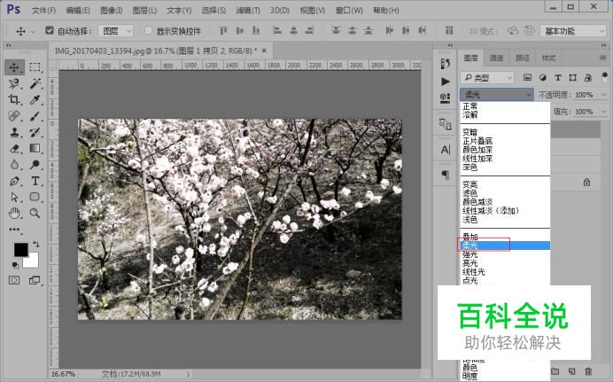Toggle adjustment layer filter icon

[x=543, y=77]
